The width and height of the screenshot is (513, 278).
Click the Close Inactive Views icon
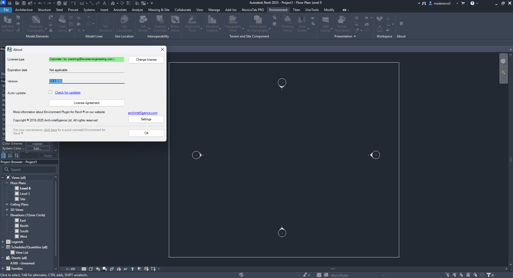[x=137, y=3]
